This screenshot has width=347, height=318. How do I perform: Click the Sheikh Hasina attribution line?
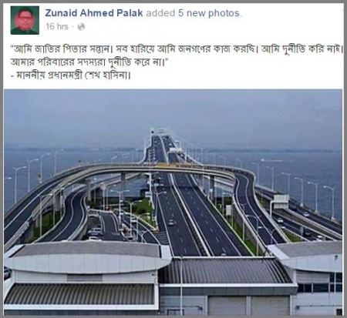point(71,75)
